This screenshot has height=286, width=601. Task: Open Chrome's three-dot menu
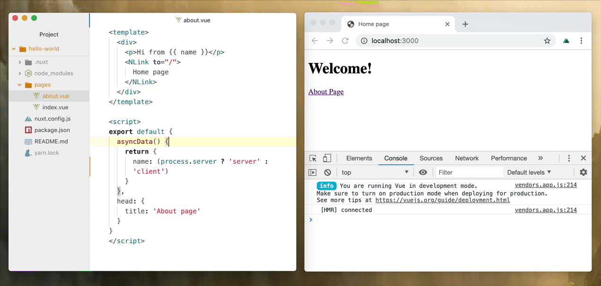581,41
